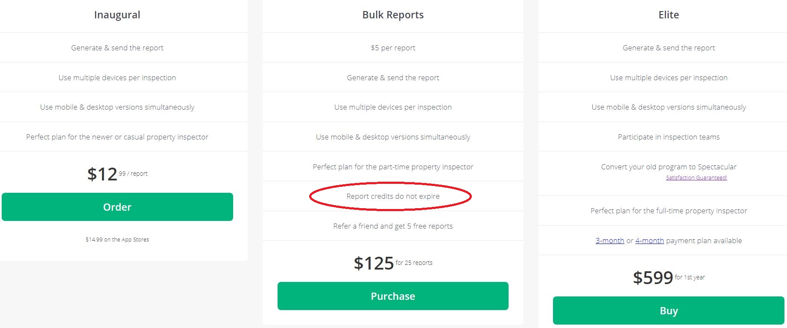Click the Elite plan heading
This screenshot has width=787, height=328.
tap(668, 15)
